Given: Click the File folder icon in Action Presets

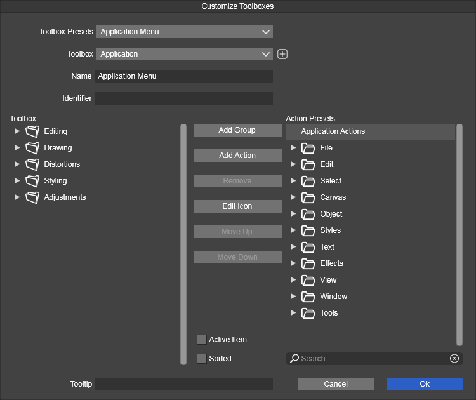Looking at the screenshot, I should [308, 148].
